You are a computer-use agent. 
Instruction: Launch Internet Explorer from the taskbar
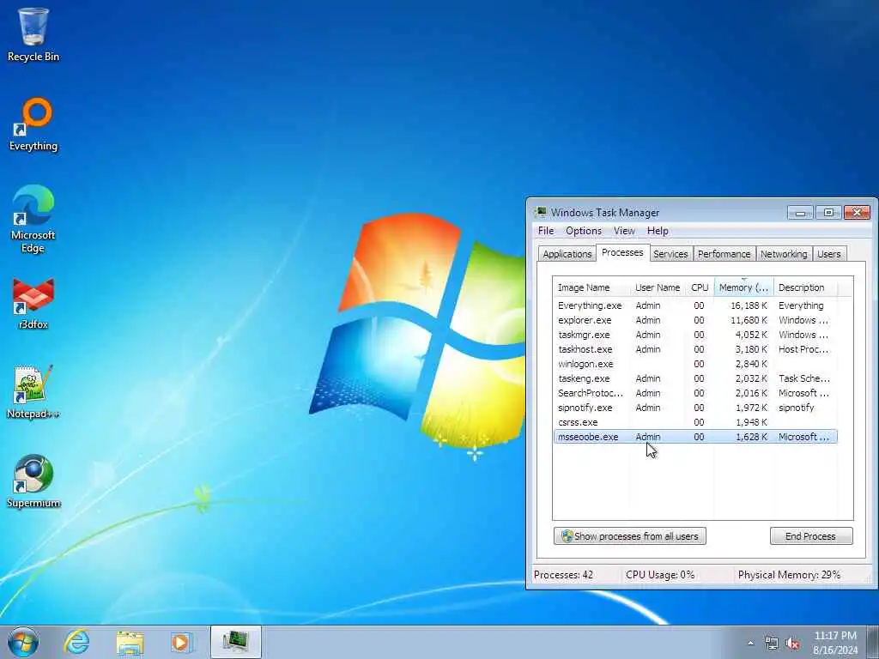pos(76,642)
